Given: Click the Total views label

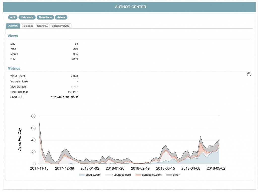Looking at the screenshot, I should [13, 59].
